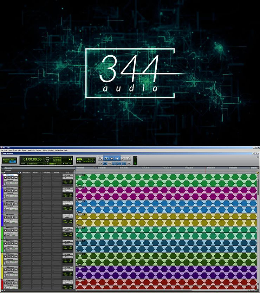Open main counter time format dropdown
The image size is (260, 293).
coord(43,159)
